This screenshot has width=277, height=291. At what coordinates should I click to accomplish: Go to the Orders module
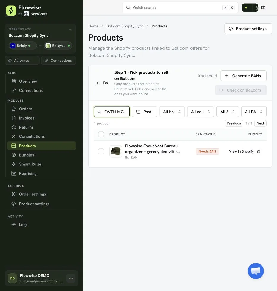[41, 109]
